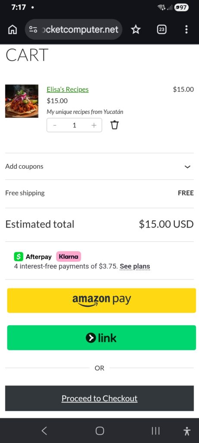
Task: Tap the browser home icon
Action: tap(13, 29)
